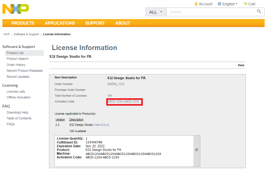The width and height of the screenshot is (266, 170).
Task: Expand the ALL search category dropdown
Action: (156, 12)
